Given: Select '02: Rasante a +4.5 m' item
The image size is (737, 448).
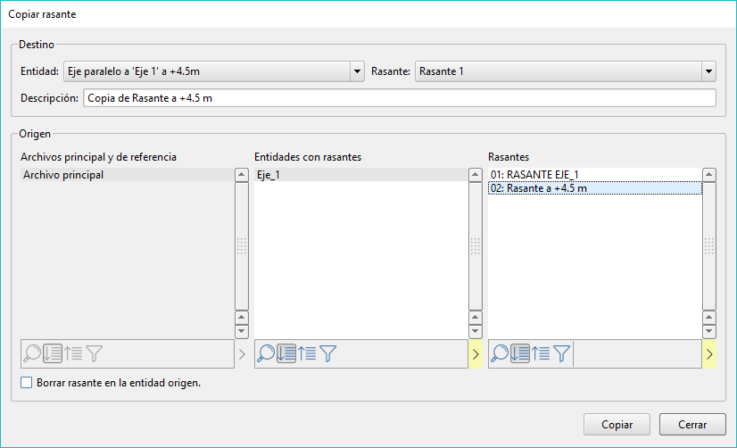Looking at the screenshot, I should click(538, 188).
